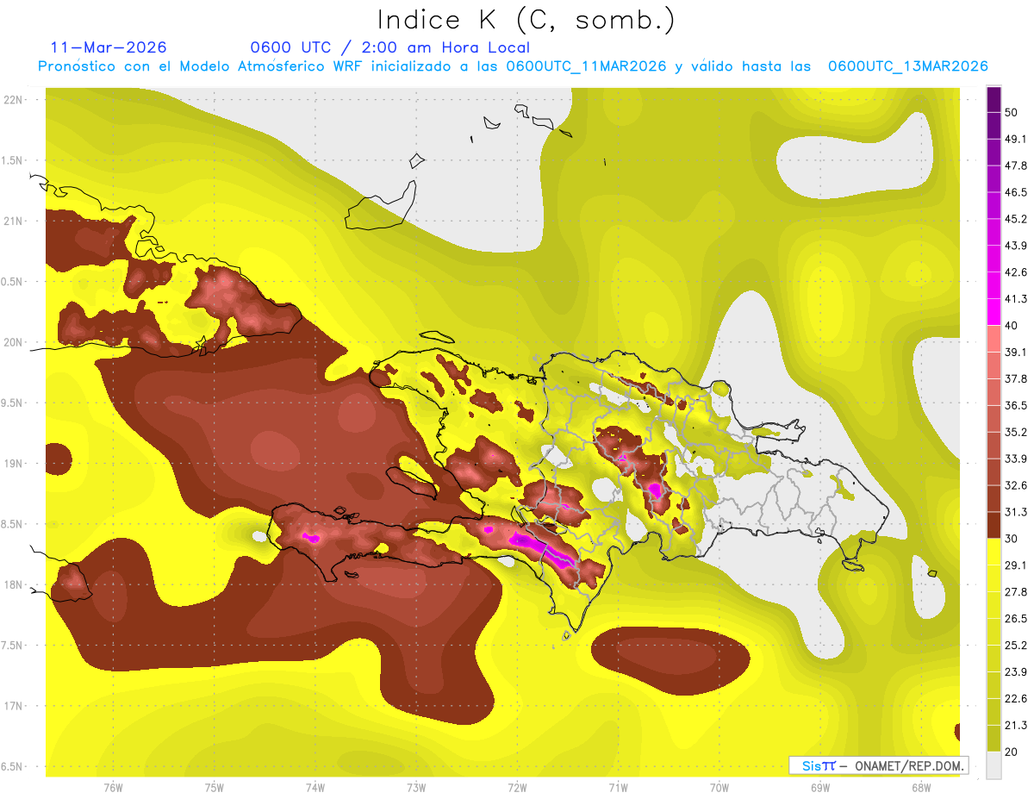Click the longitude axis label "72W"
Image resolution: width=1034 pixels, height=799 pixels.
(x=517, y=788)
